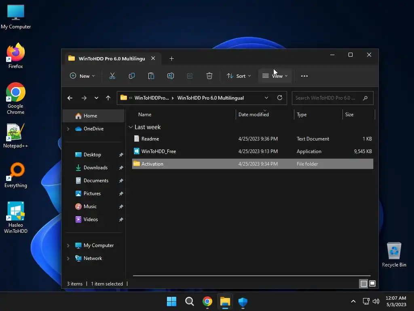This screenshot has width=414, height=311.
Task: Select the Activation folder row
Action: 252,164
